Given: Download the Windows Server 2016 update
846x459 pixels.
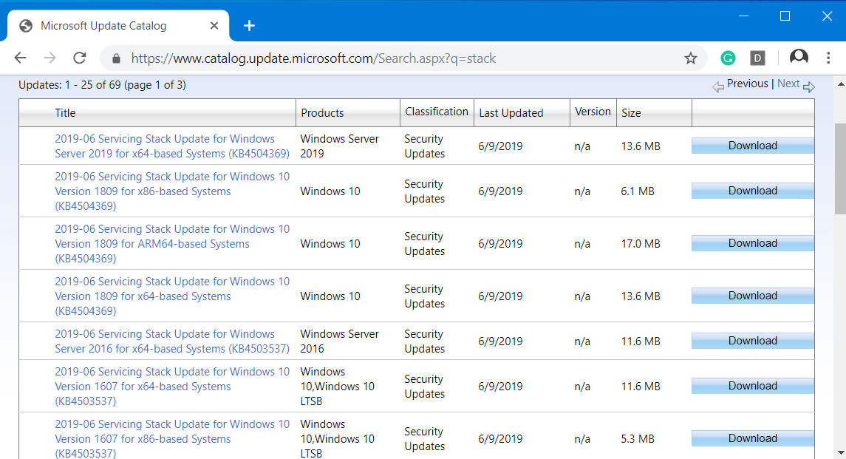Looking at the screenshot, I should tap(753, 341).
